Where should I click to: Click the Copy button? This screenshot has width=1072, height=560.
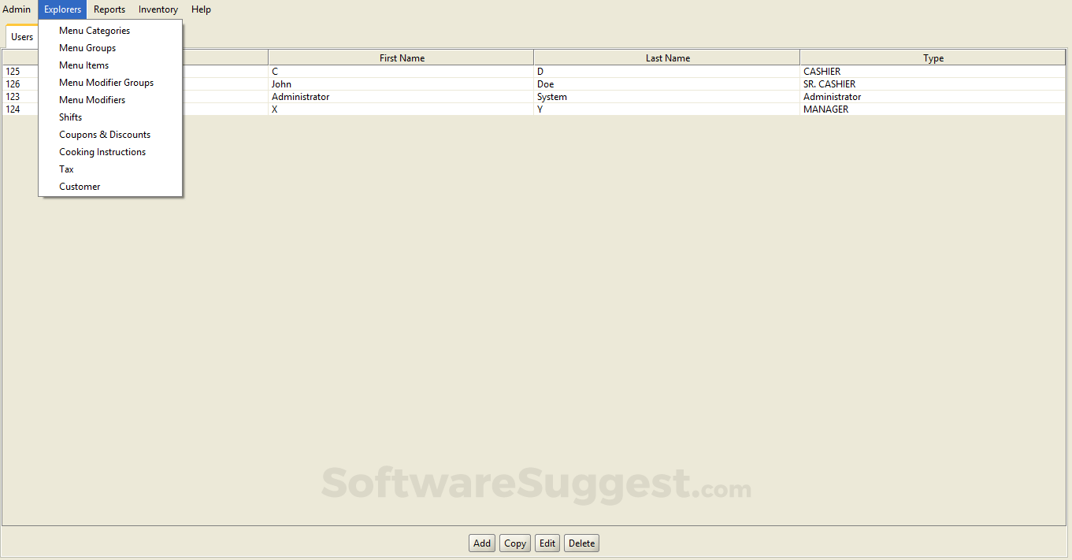514,543
